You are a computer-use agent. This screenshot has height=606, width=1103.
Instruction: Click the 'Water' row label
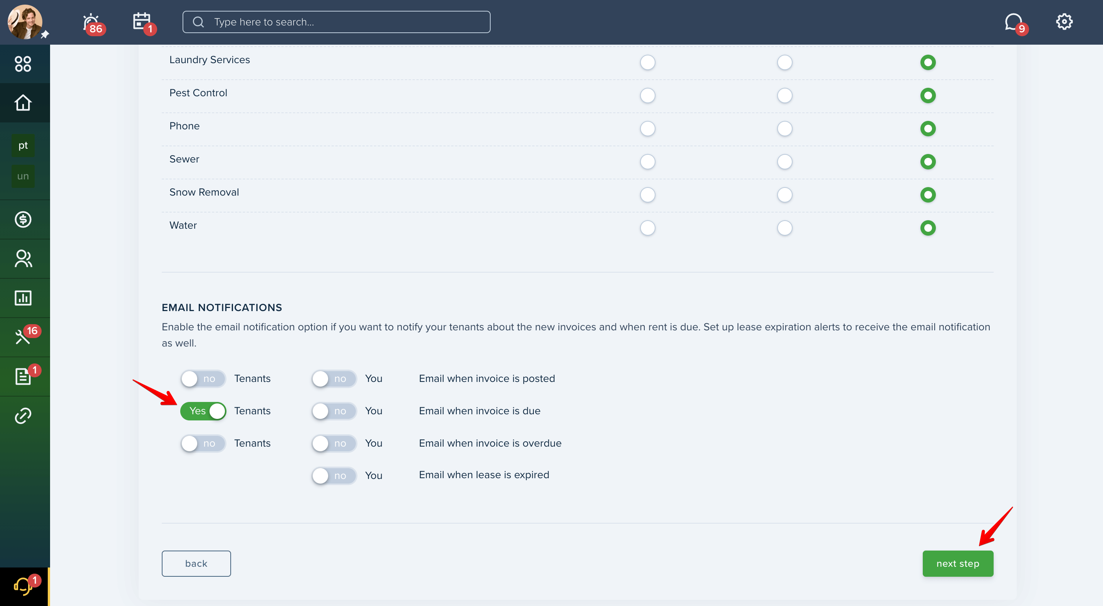[183, 226]
